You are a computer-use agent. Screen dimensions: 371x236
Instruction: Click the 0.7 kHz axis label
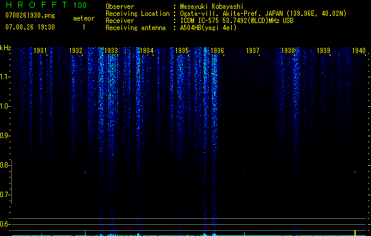pos(4,195)
